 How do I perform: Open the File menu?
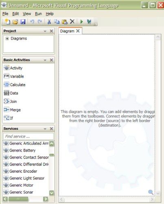5,14
